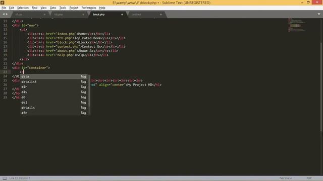Open the tab list dropdown arrow
The width and height of the screenshot is (323, 181).
point(319,14)
